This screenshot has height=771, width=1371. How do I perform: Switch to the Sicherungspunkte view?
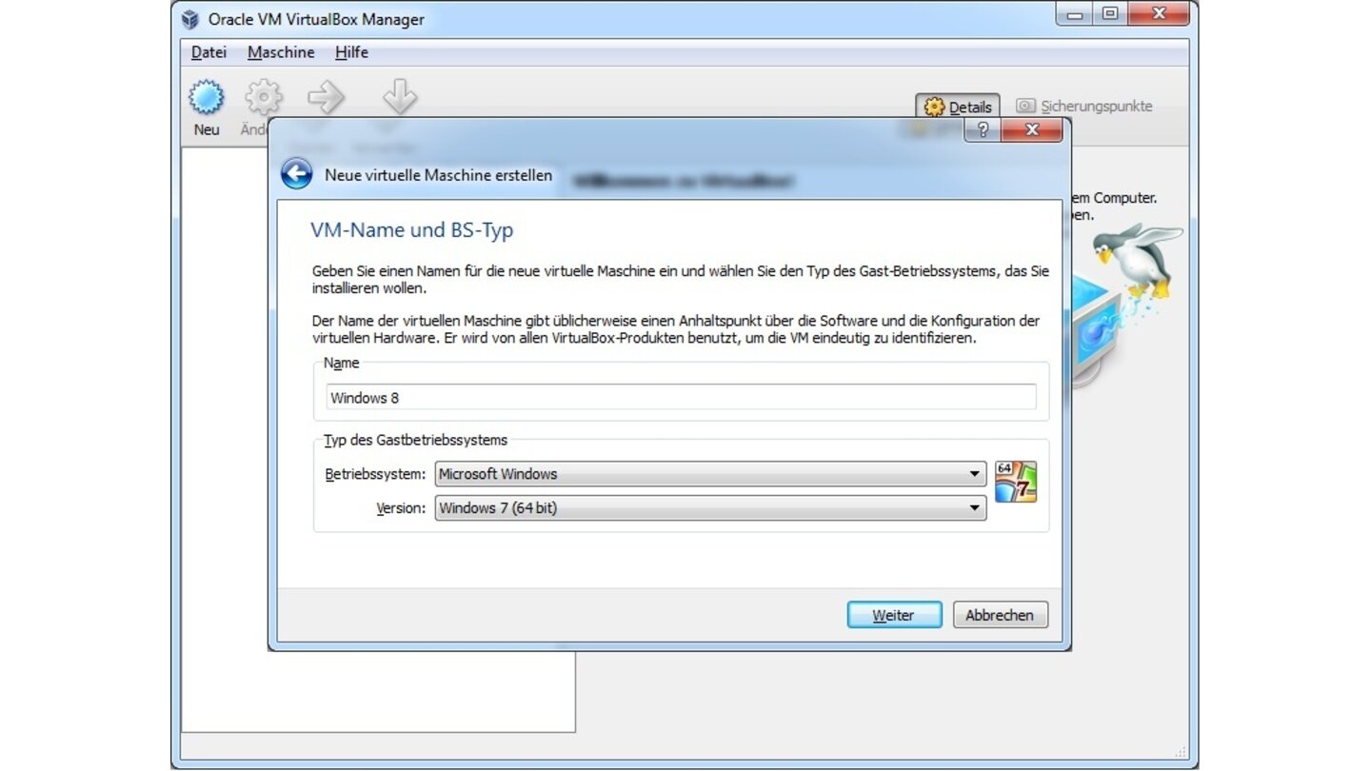point(1083,106)
